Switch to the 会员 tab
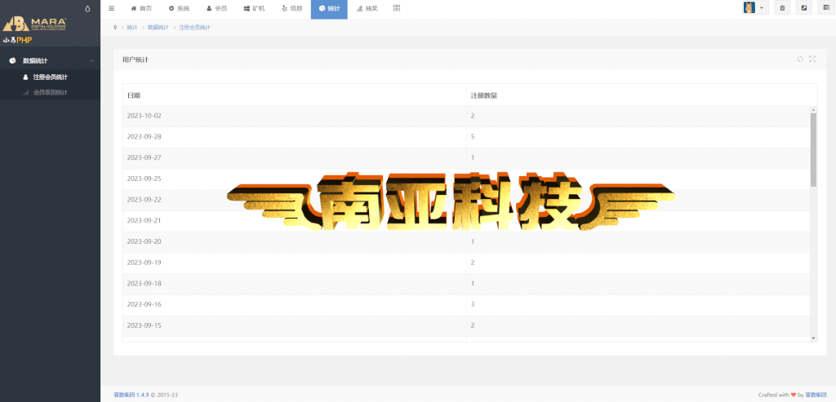Screen dimensions: 836x402 pos(217,8)
